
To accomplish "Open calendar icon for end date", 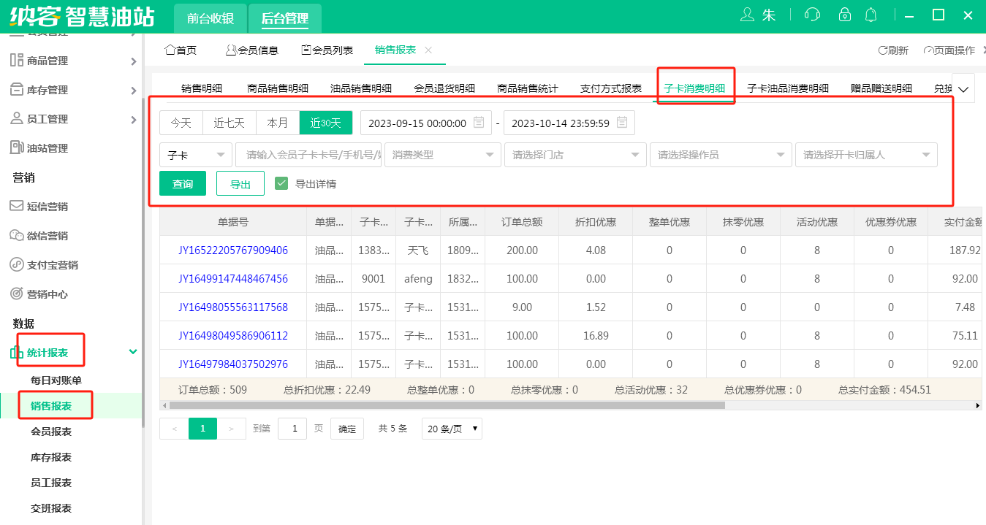I will click(622, 123).
